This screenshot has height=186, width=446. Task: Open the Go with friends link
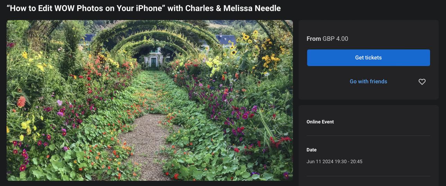tap(368, 82)
